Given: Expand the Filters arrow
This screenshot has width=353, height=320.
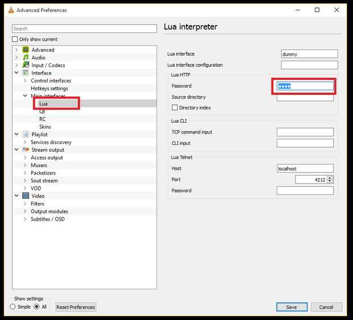Looking at the screenshot, I should point(25,203).
